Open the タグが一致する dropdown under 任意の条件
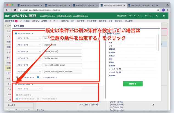The image size is (174, 113). 28,89
